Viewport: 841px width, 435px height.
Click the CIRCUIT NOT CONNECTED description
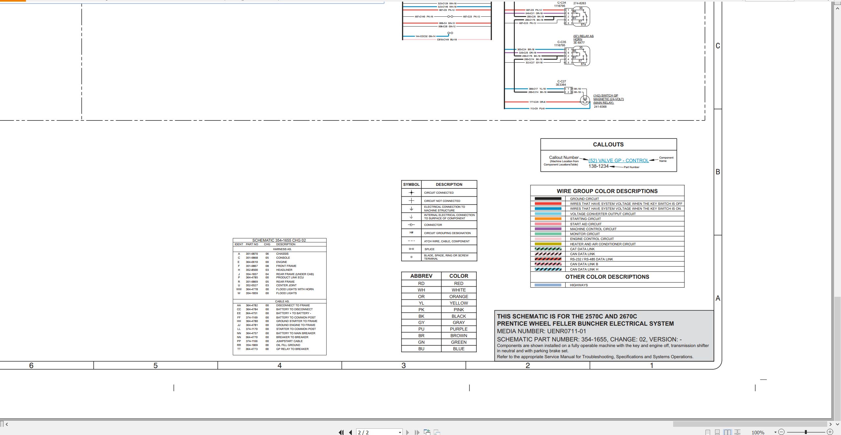442,201
